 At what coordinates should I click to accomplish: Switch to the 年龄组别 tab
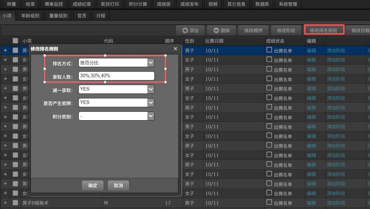[30, 16]
